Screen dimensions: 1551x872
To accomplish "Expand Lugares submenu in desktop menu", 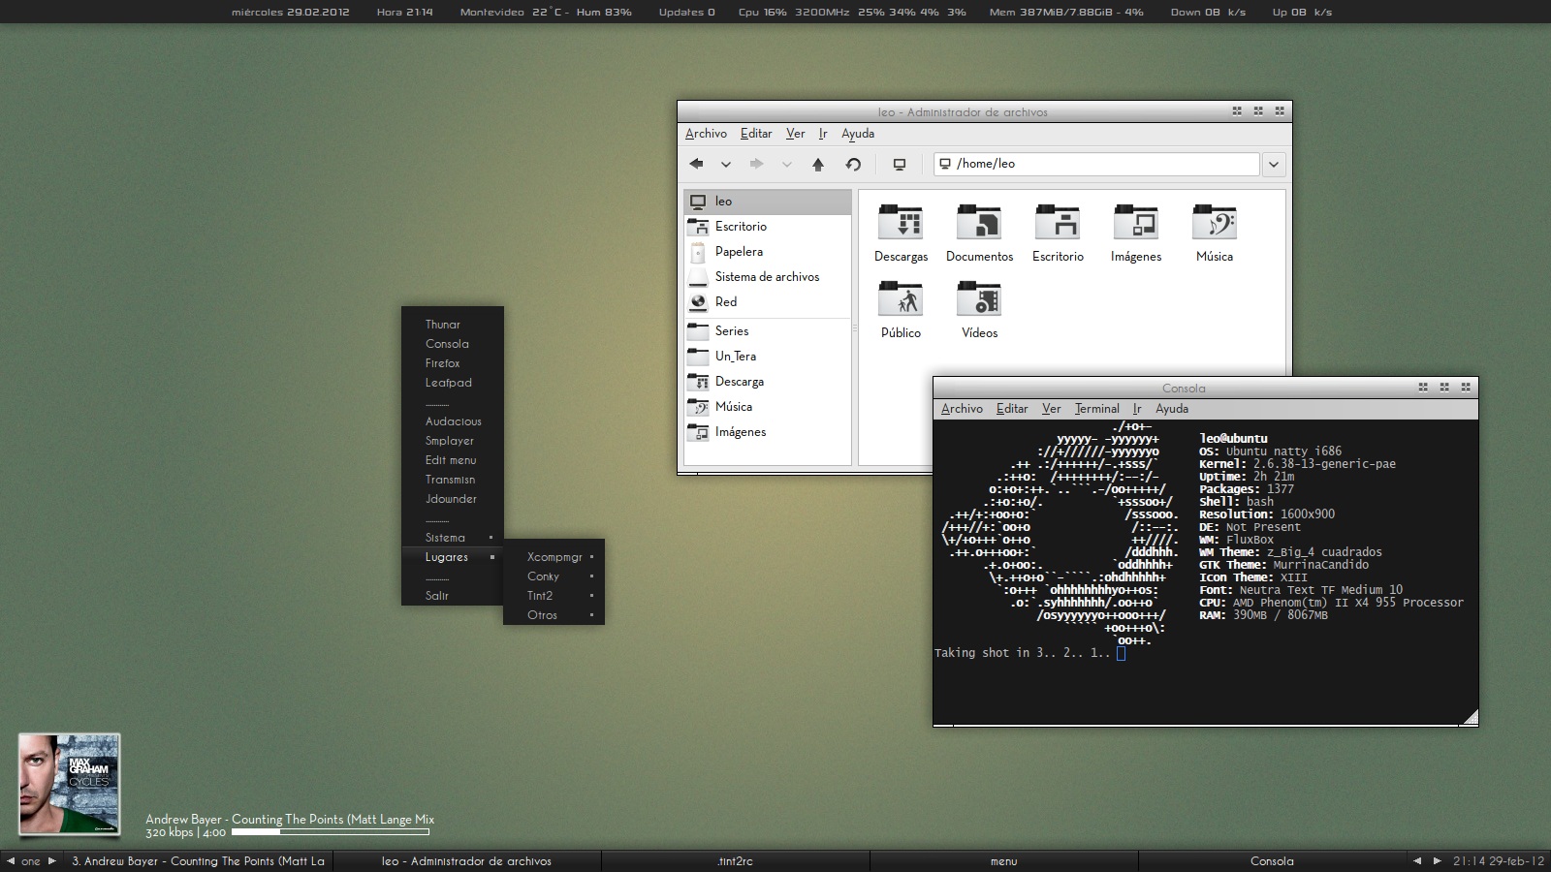I will tap(453, 557).
